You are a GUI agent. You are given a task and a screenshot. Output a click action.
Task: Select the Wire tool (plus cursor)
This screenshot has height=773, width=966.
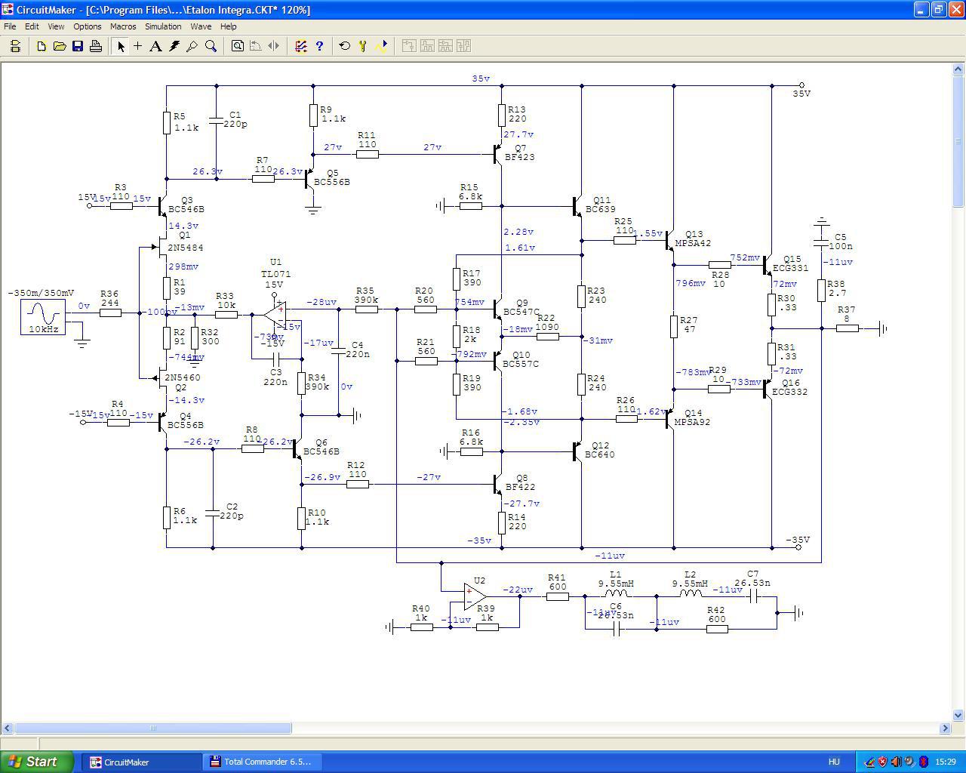(138, 46)
